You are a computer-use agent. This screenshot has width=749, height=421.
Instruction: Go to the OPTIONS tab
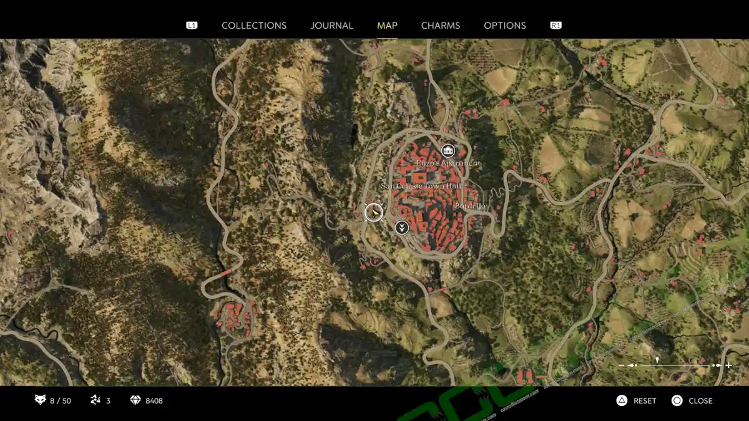click(x=505, y=26)
